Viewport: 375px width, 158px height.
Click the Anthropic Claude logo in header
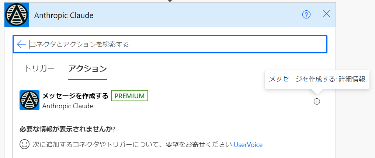pyautogui.click(x=17, y=15)
